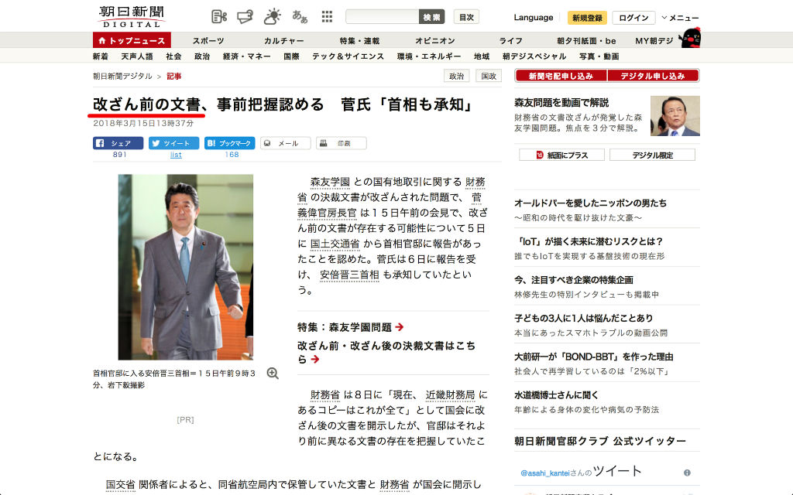793x495 pixels.
Task: Share article with Facebook シェア button
Action: click(x=118, y=143)
